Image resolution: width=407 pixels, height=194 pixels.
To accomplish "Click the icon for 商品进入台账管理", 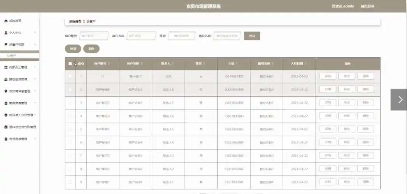I will 6,115.
